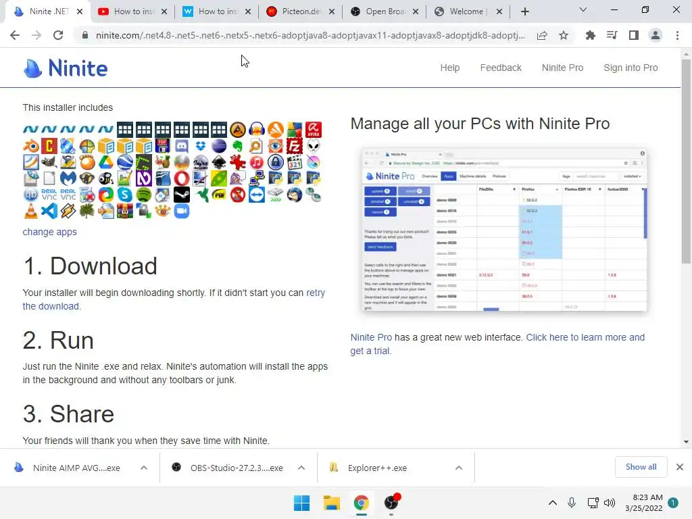
Task: Open Chrome media controls icon
Action: pos(612,35)
